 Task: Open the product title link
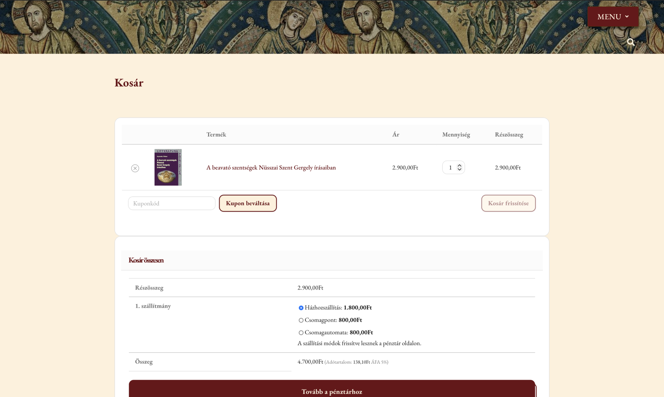[x=271, y=168]
